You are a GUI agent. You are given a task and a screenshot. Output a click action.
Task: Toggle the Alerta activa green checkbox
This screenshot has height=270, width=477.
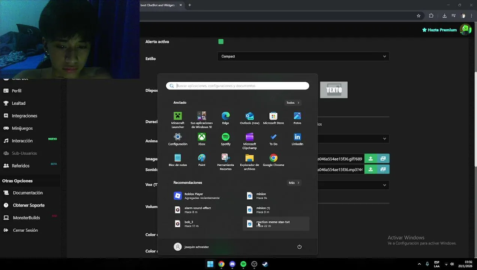[x=221, y=42]
